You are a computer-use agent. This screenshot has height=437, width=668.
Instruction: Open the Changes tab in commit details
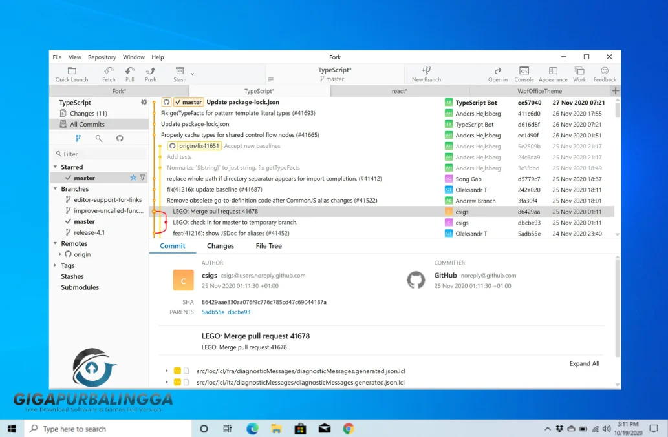(x=221, y=246)
